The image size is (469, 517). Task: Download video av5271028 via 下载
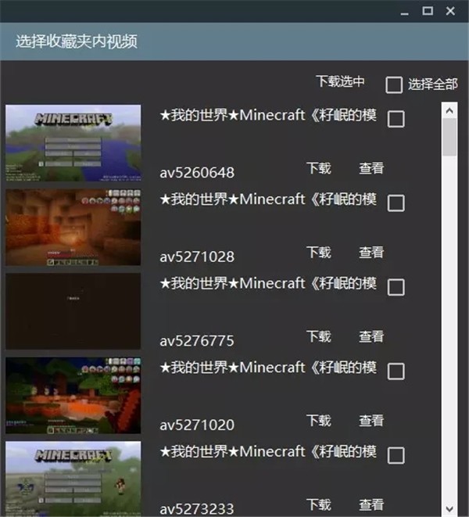[319, 252]
